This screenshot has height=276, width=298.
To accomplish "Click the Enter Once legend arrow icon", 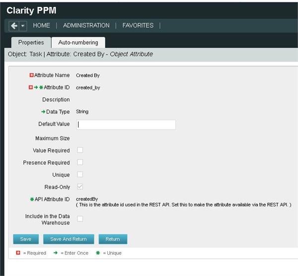I will pyautogui.click(x=56, y=253).
